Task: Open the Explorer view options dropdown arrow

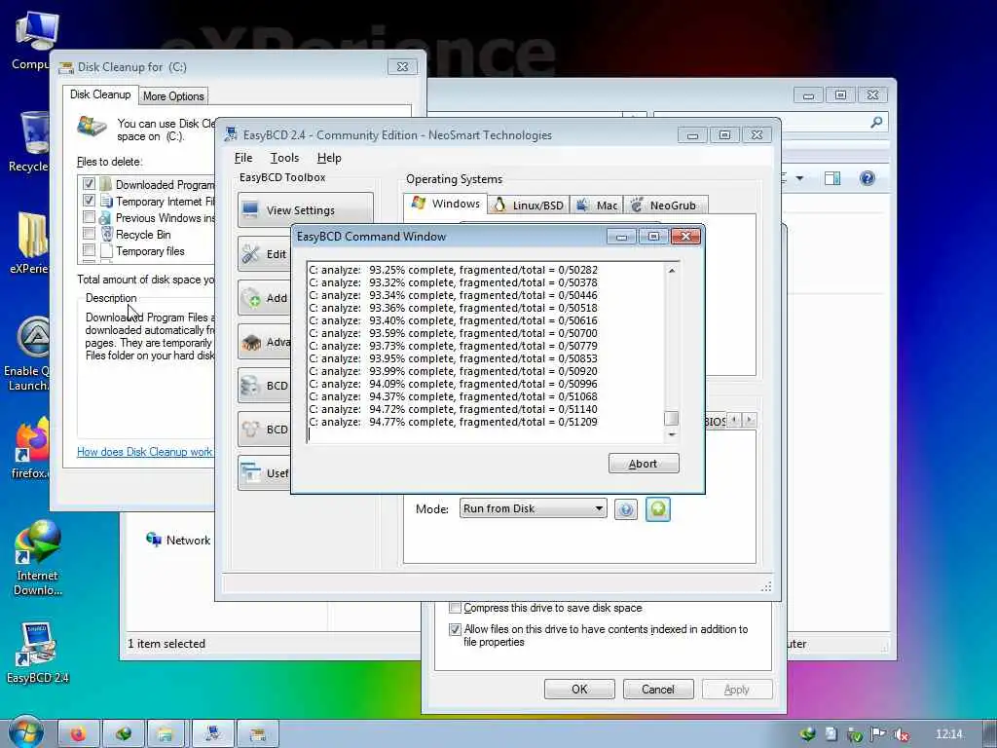Action: pyautogui.click(x=799, y=178)
